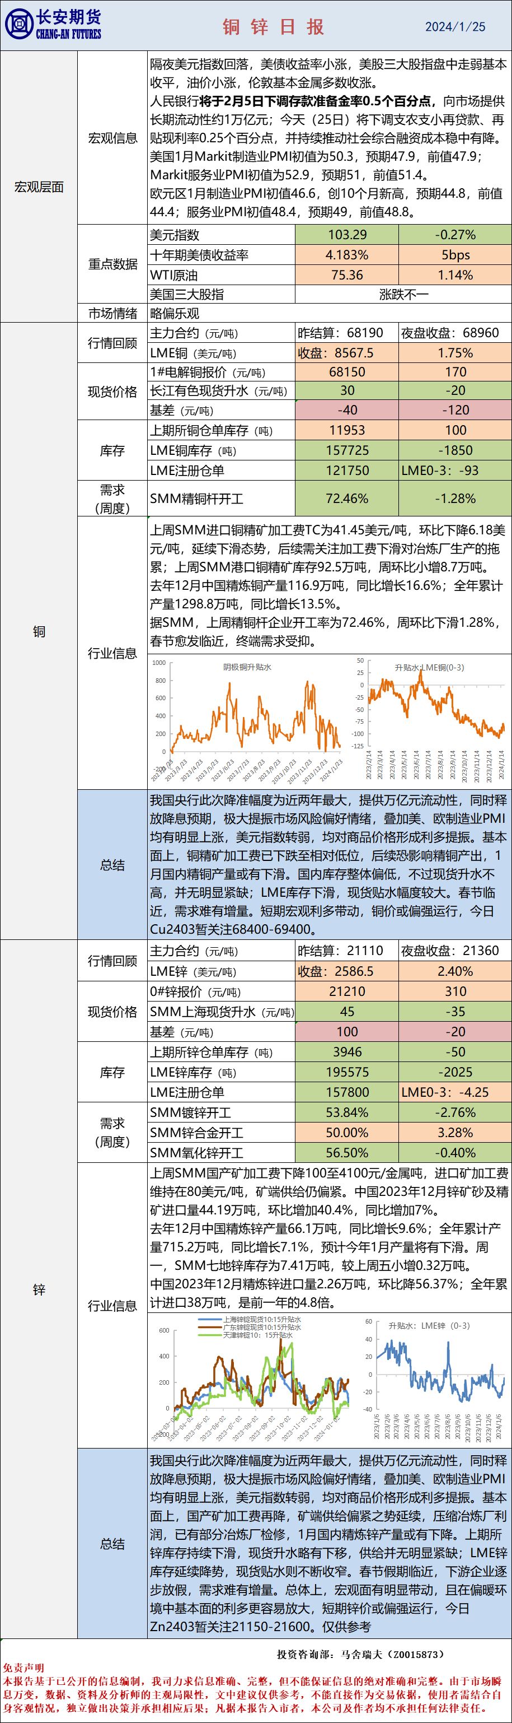Viewport: 512px width, 1723px height.
Task: Click the 重点数据 row header
Action: [x=112, y=263]
